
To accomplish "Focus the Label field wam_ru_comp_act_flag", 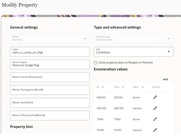I will point(50,52).
